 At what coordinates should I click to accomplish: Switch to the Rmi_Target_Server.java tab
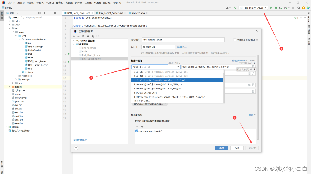click(x=111, y=13)
